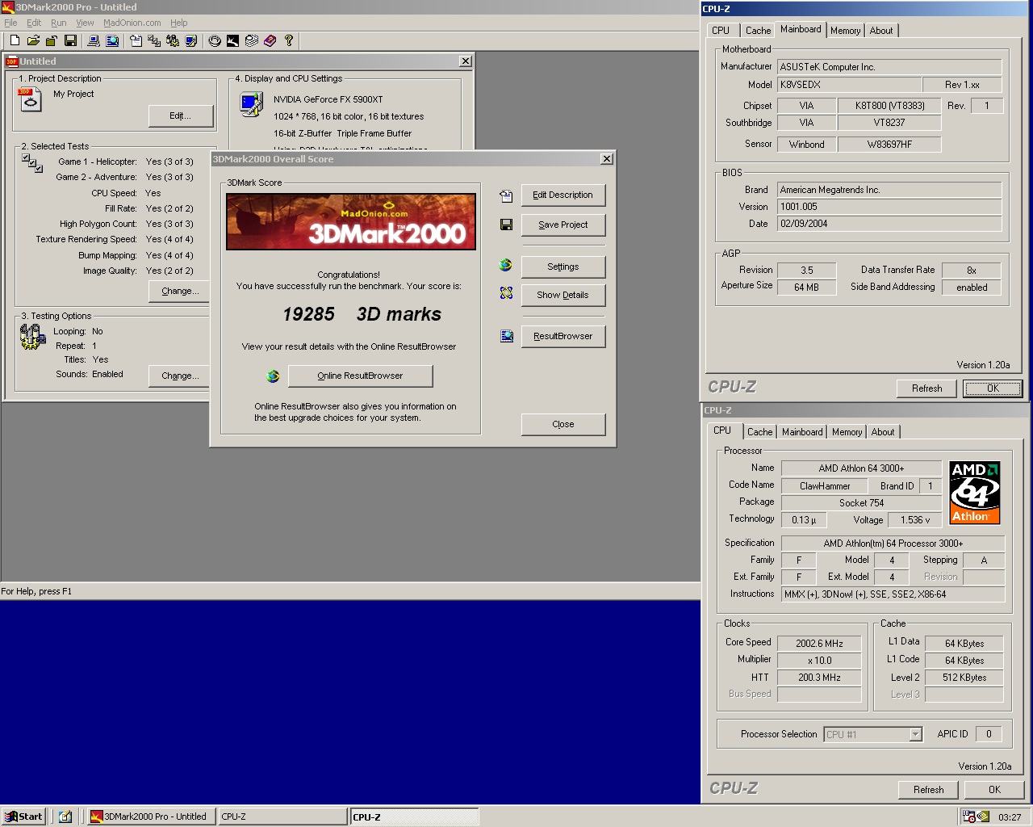Image resolution: width=1033 pixels, height=827 pixels.
Task: Click the icon beside ResultBrowser button
Action: point(506,336)
